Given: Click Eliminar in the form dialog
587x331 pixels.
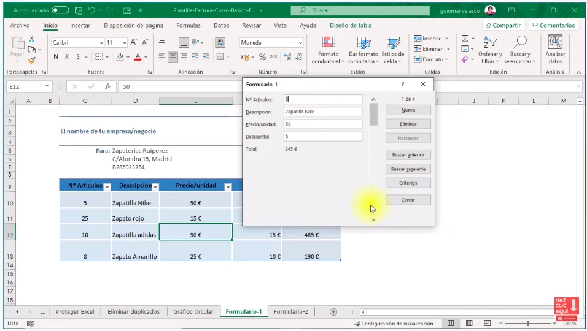Looking at the screenshot, I should [x=408, y=124].
